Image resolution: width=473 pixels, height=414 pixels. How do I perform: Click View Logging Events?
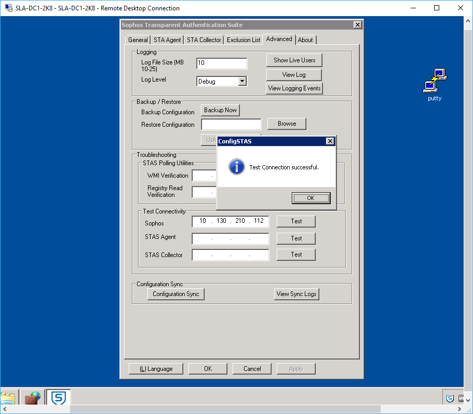tap(294, 88)
